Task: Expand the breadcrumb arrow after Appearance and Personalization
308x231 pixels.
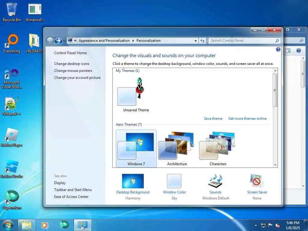Action: tap(133, 41)
